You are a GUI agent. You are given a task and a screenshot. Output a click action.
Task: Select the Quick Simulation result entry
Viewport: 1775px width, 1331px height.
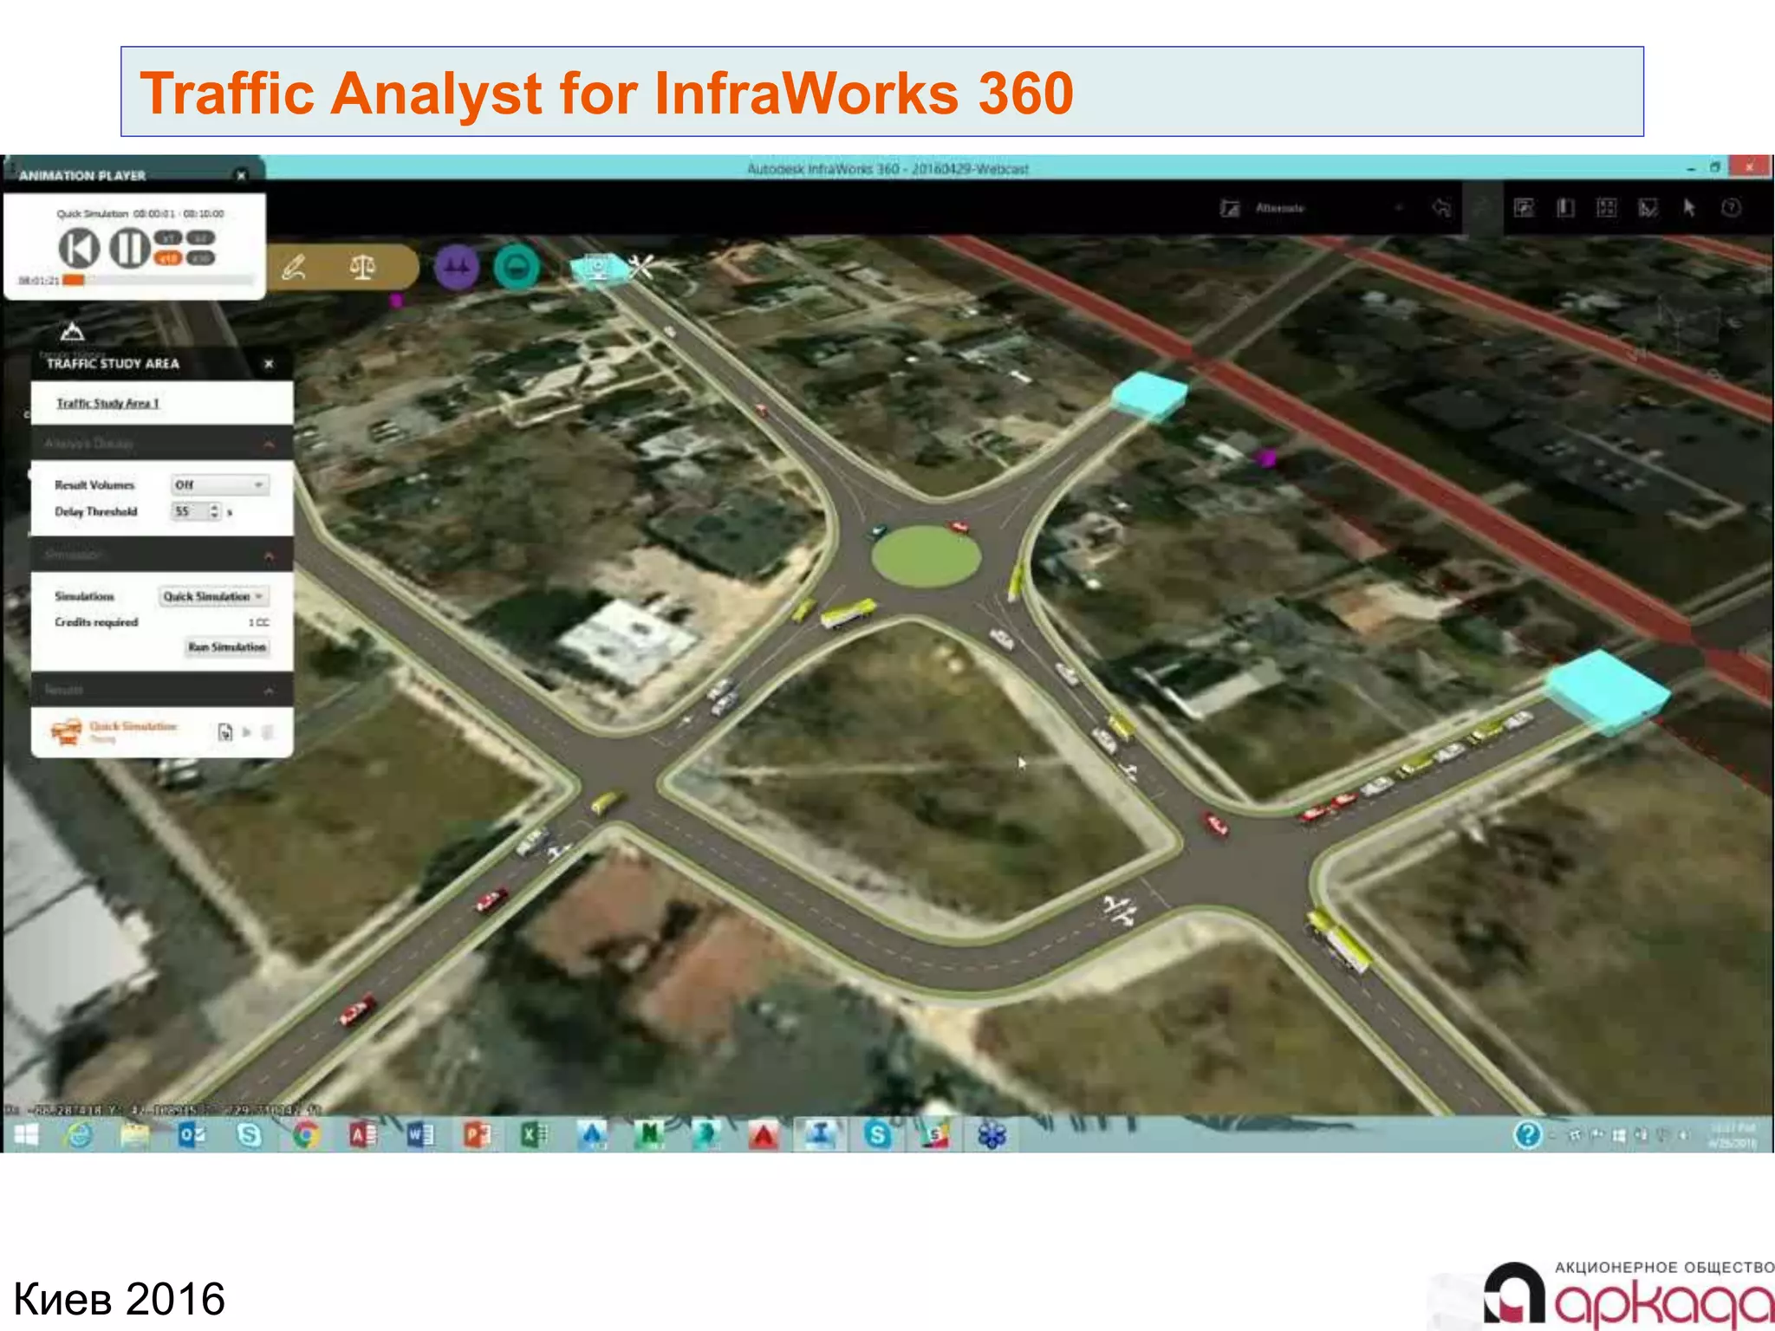pos(114,732)
